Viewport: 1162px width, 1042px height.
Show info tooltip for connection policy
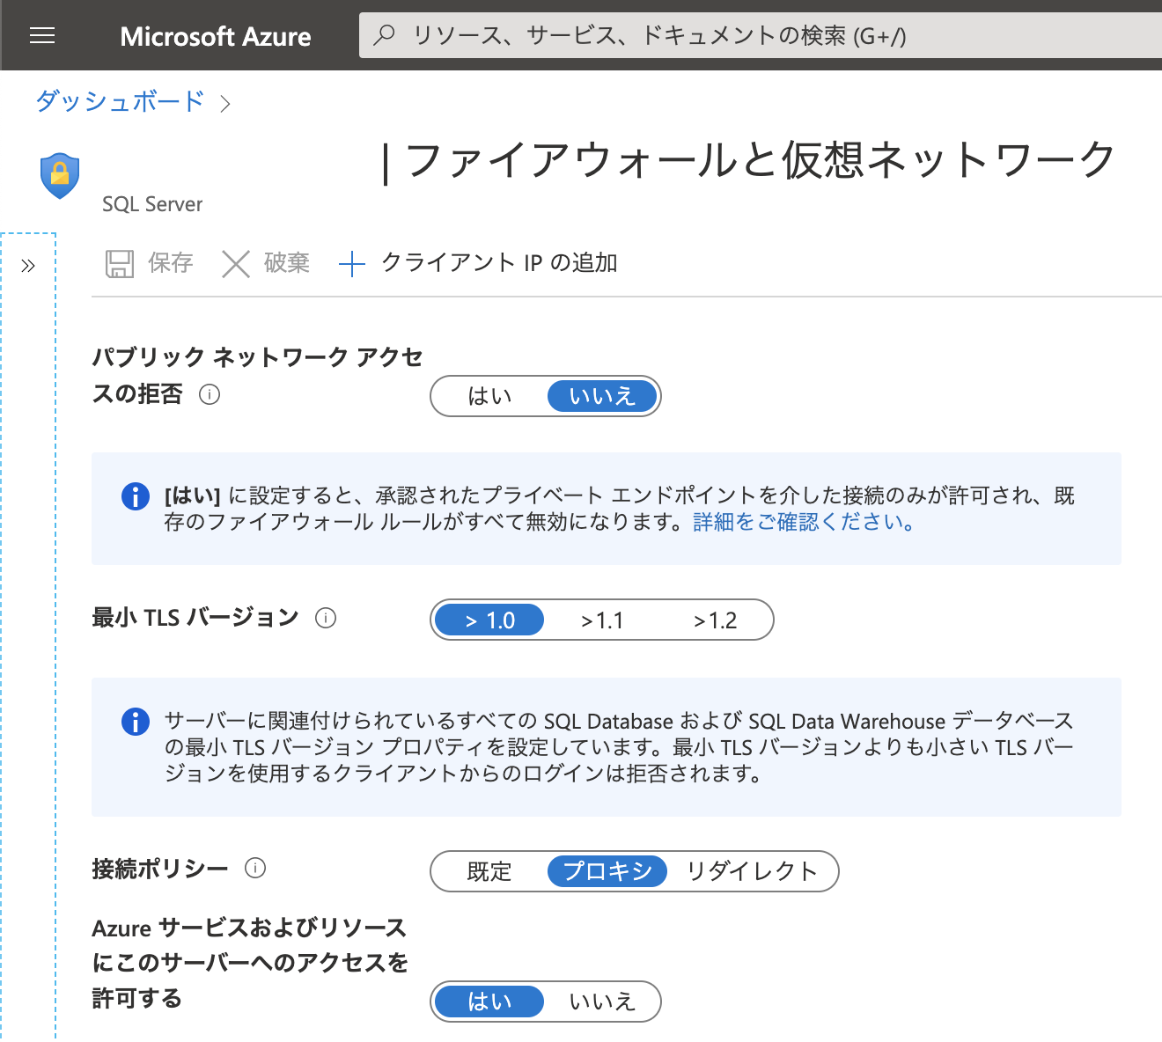(255, 869)
